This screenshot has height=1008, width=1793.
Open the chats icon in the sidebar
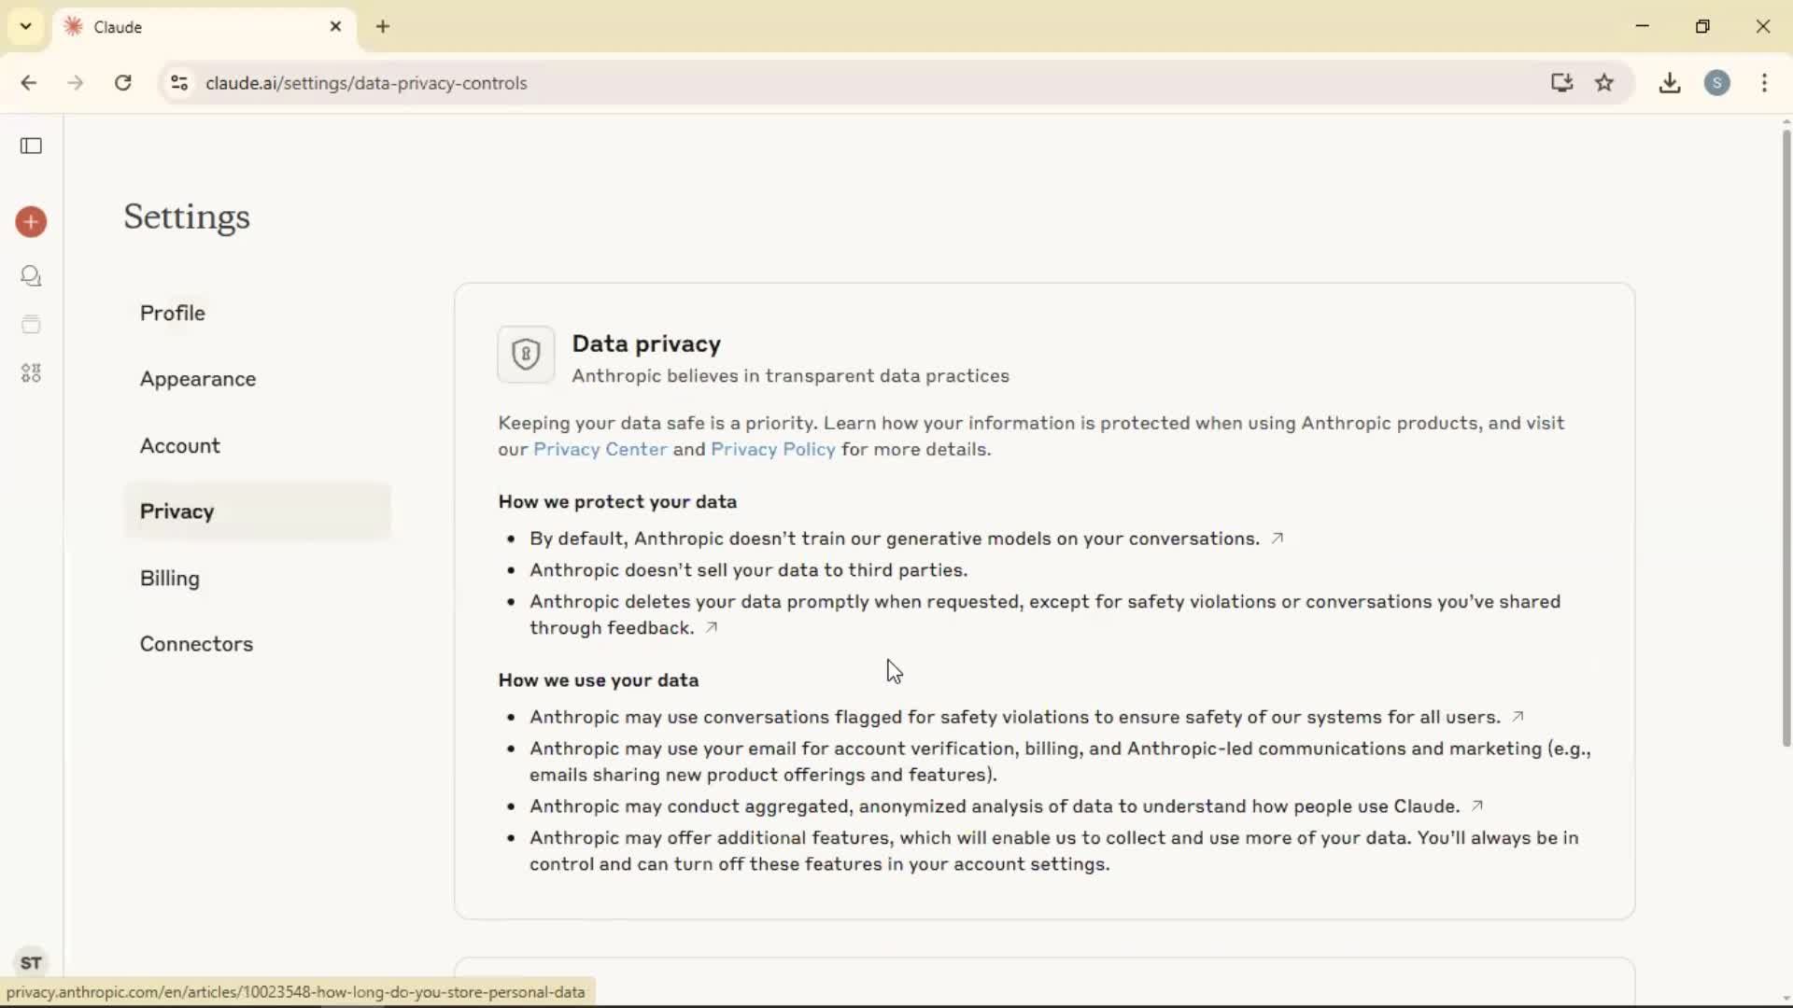point(31,276)
